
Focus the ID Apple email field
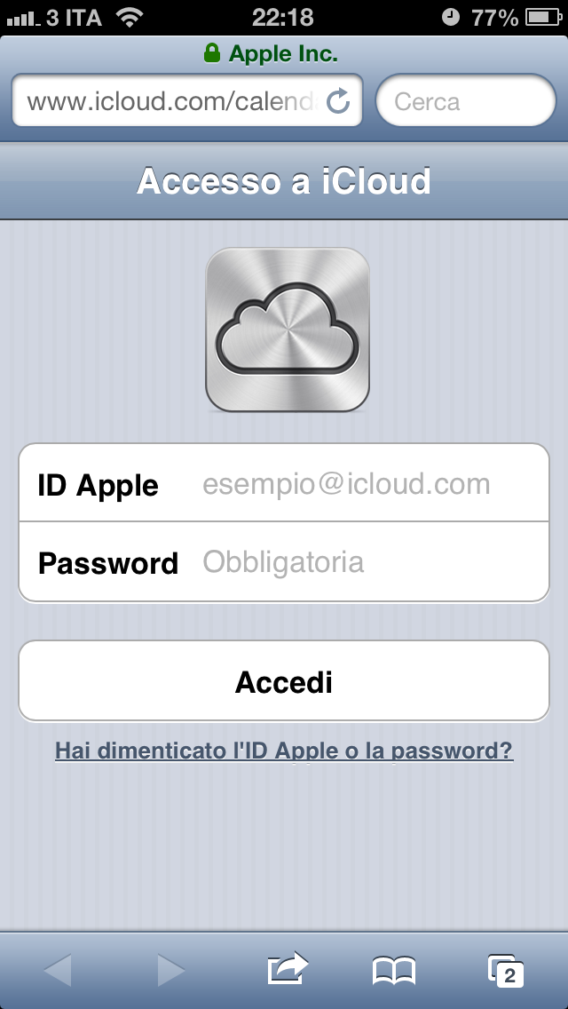click(284, 482)
